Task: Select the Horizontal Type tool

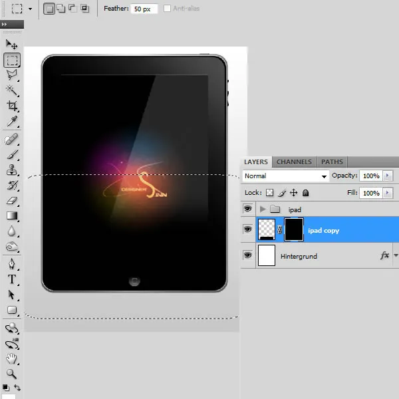Action: (x=12, y=279)
